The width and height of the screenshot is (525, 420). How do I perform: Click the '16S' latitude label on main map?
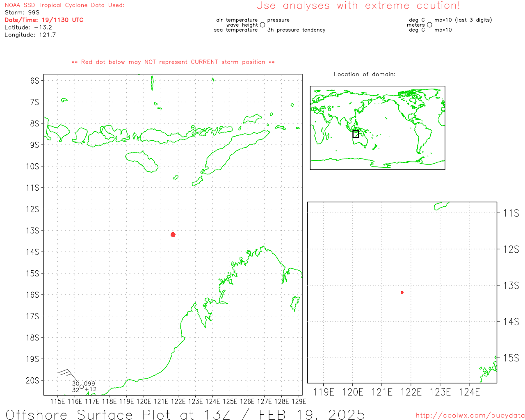pyautogui.click(x=32, y=294)
